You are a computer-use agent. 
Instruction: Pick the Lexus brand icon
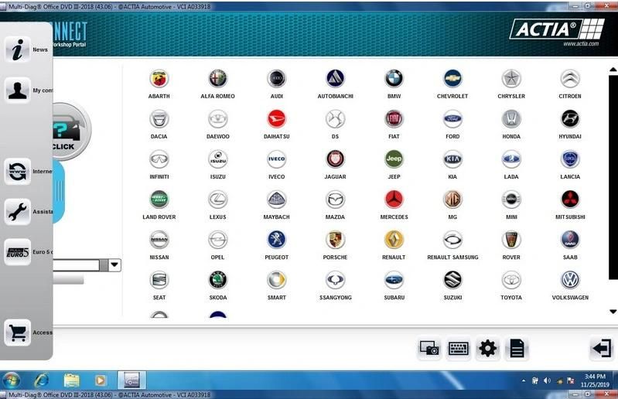[217, 199]
